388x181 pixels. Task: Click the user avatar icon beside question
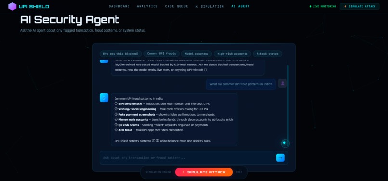point(283,83)
